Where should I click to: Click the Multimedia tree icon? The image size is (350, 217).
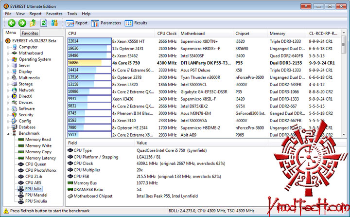tap(15, 78)
